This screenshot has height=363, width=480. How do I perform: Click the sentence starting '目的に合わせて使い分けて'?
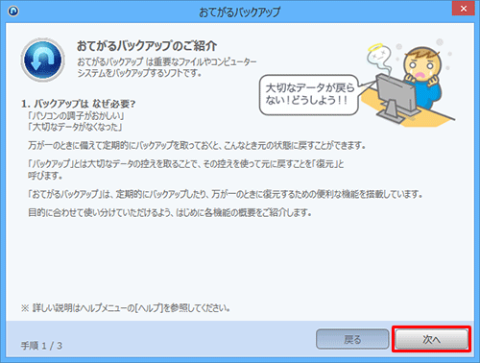pyautogui.click(x=170, y=212)
